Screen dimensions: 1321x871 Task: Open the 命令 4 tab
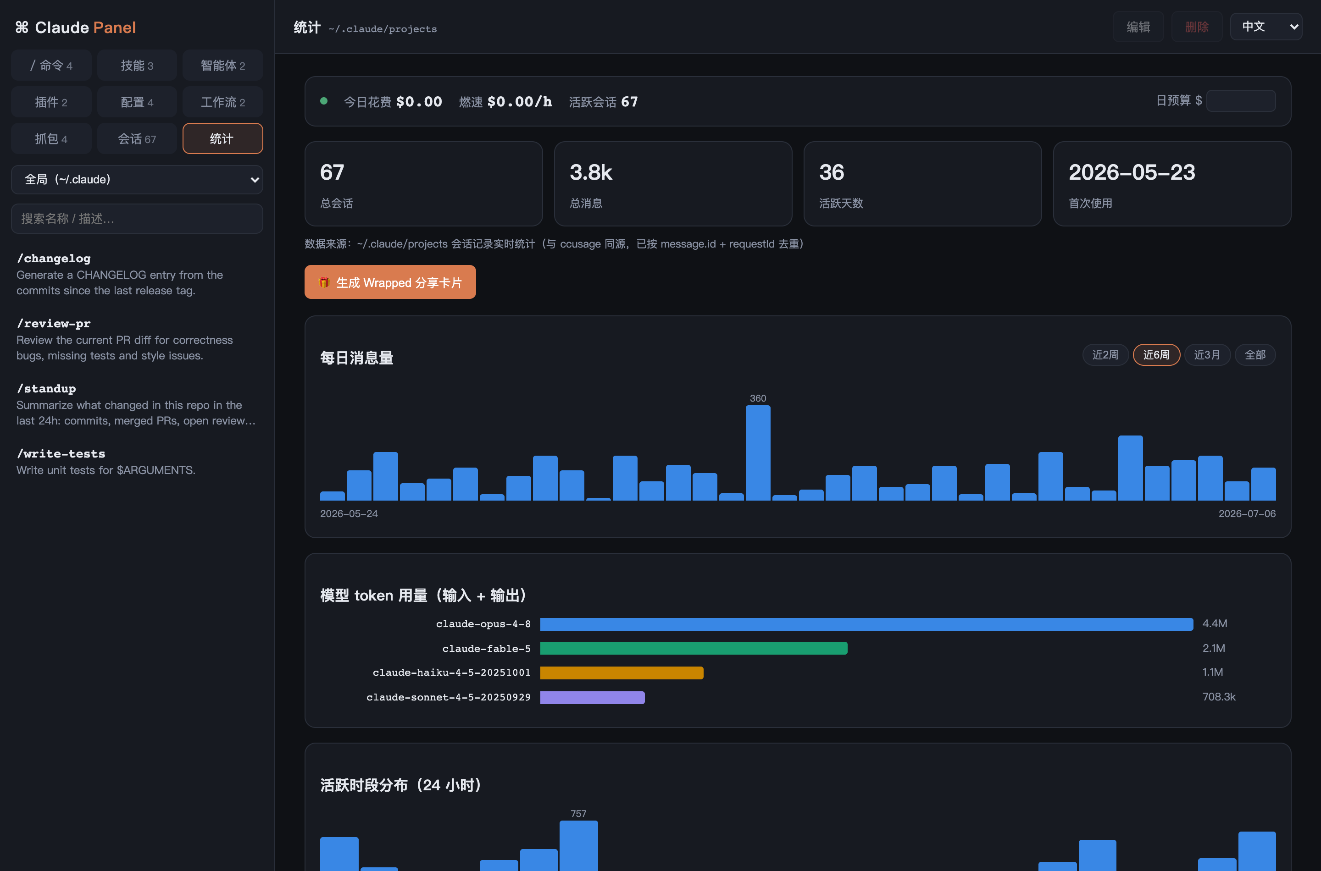(51, 66)
